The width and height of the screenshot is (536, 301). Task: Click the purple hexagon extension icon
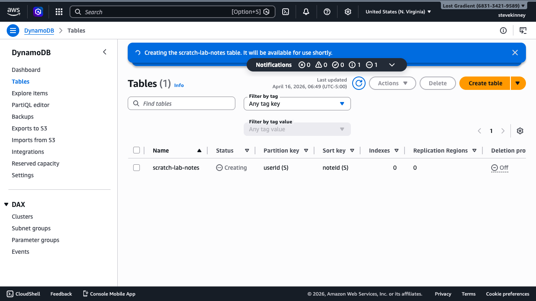click(38, 12)
